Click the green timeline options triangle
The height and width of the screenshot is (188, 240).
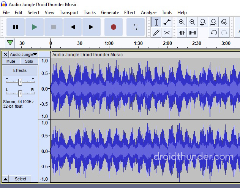[10, 43]
